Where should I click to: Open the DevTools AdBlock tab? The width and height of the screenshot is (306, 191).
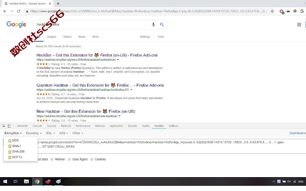173,126
